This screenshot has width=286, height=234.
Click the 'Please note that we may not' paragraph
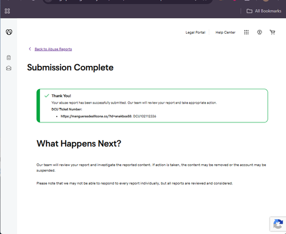(134, 184)
